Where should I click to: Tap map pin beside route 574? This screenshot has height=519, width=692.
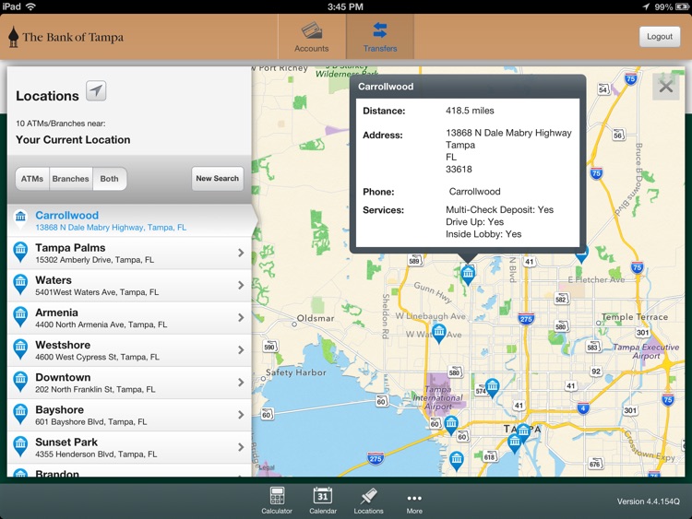pyautogui.click(x=492, y=388)
